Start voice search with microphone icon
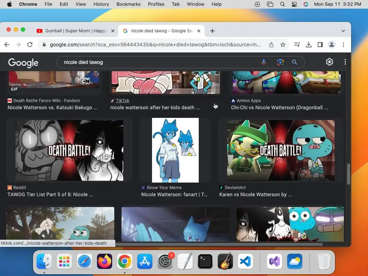The image size is (368, 276). point(264,62)
